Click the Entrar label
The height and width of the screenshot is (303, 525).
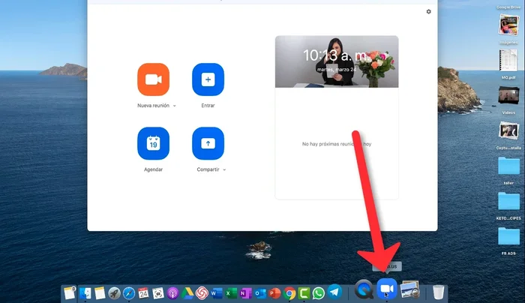coord(208,106)
